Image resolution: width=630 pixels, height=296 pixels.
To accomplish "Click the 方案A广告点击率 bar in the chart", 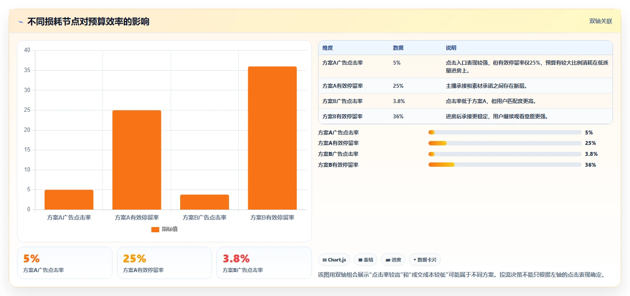I will click(x=69, y=200).
